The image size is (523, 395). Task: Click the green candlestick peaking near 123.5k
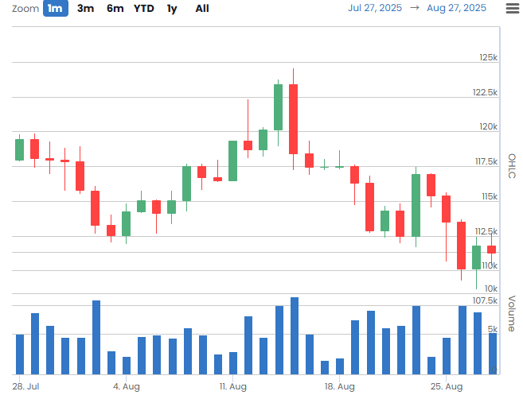pos(278,107)
